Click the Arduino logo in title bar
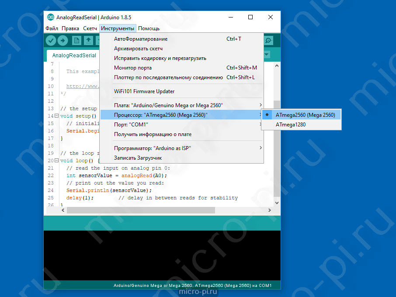 (x=50, y=17)
